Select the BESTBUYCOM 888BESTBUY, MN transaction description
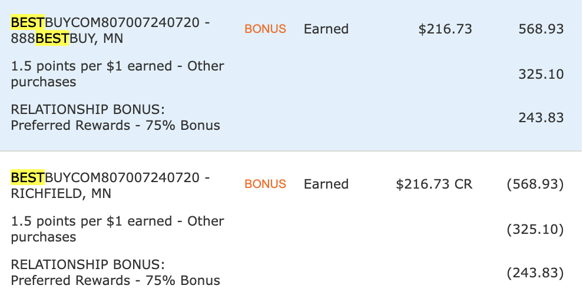 pyautogui.click(x=111, y=31)
